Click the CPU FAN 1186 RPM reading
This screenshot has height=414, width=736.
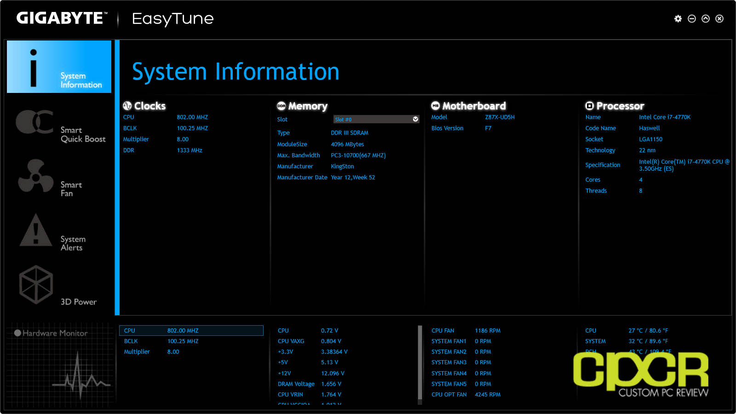(x=466, y=331)
